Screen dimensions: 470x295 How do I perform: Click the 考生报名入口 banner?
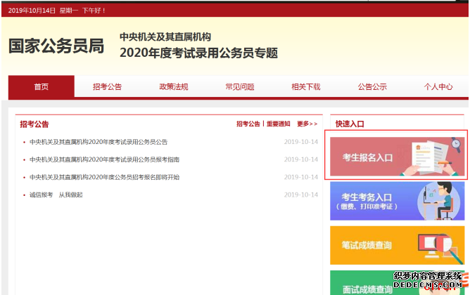pyautogui.click(x=397, y=157)
